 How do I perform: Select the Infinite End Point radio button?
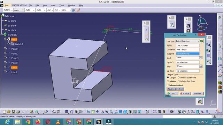[179, 81]
